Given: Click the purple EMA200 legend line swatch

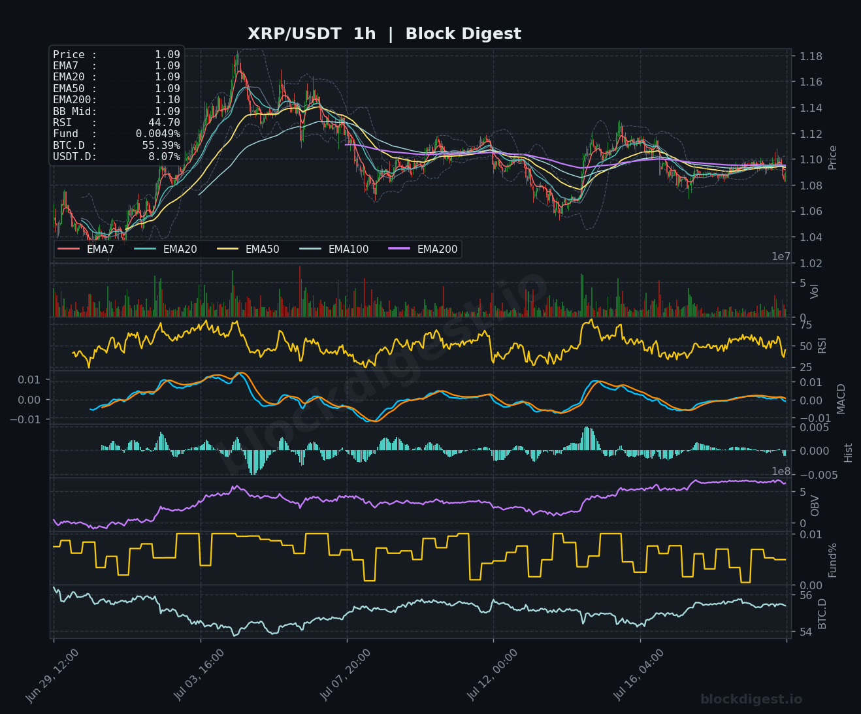Looking at the screenshot, I should pyautogui.click(x=399, y=250).
